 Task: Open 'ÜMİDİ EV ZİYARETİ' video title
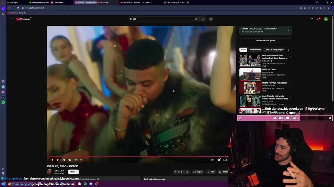(x=270, y=70)
